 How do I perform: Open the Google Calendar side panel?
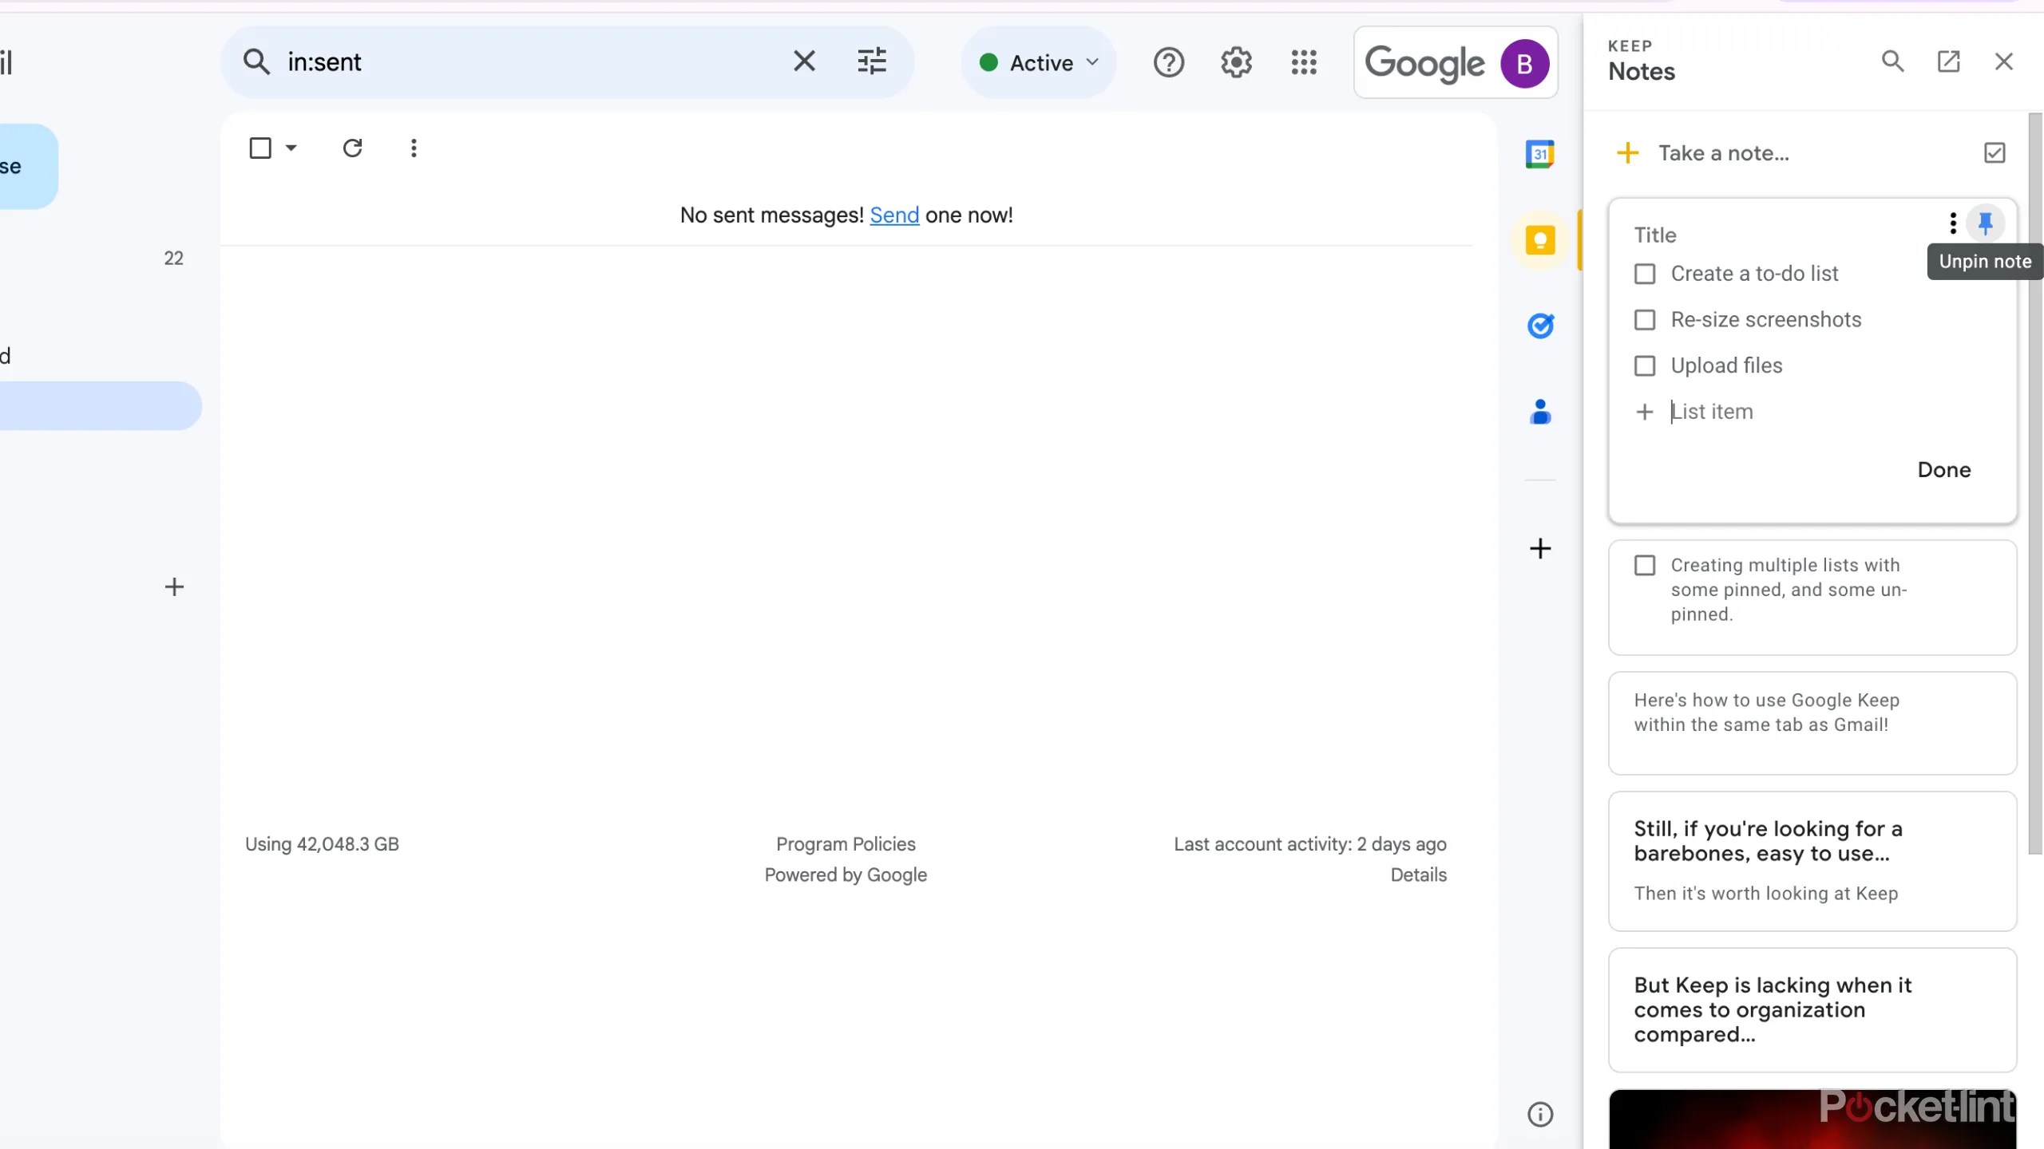(1540, 153)
